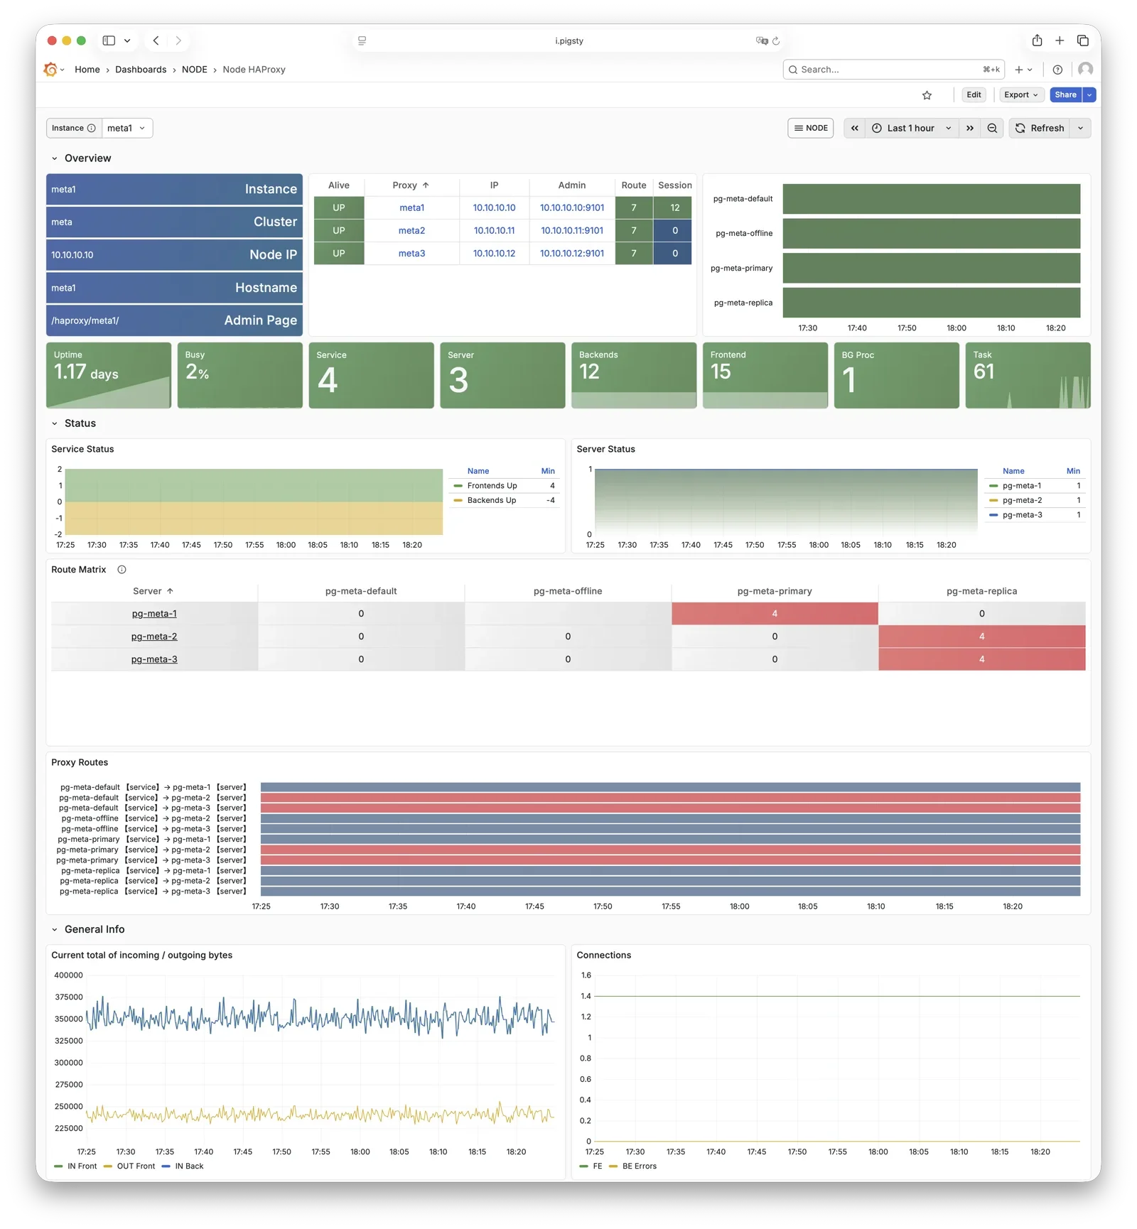This screenshot has height=1229, width=1137.
Task: Go to Dashboards via breadcrumb
Action: pos(140,69)
